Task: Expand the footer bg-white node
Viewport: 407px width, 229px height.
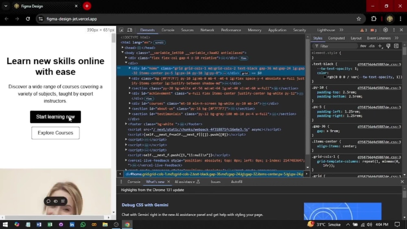Action: click(x=126, y=124)
